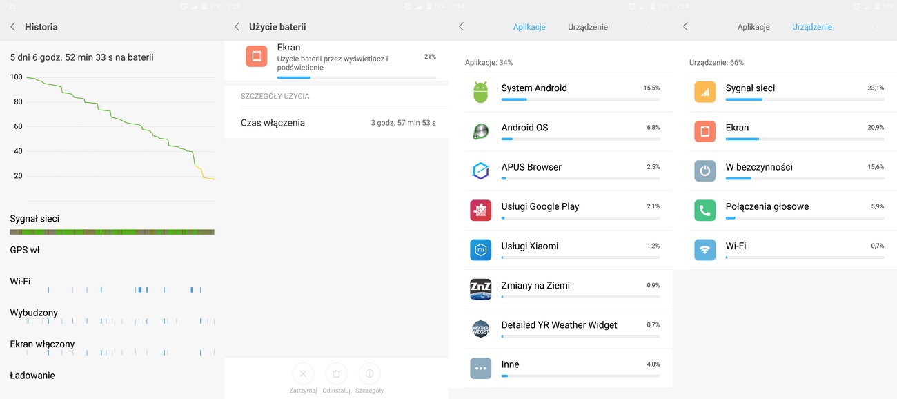Open the Czas włączenia details row
This screenshot has width=897, height=399.
337,123
